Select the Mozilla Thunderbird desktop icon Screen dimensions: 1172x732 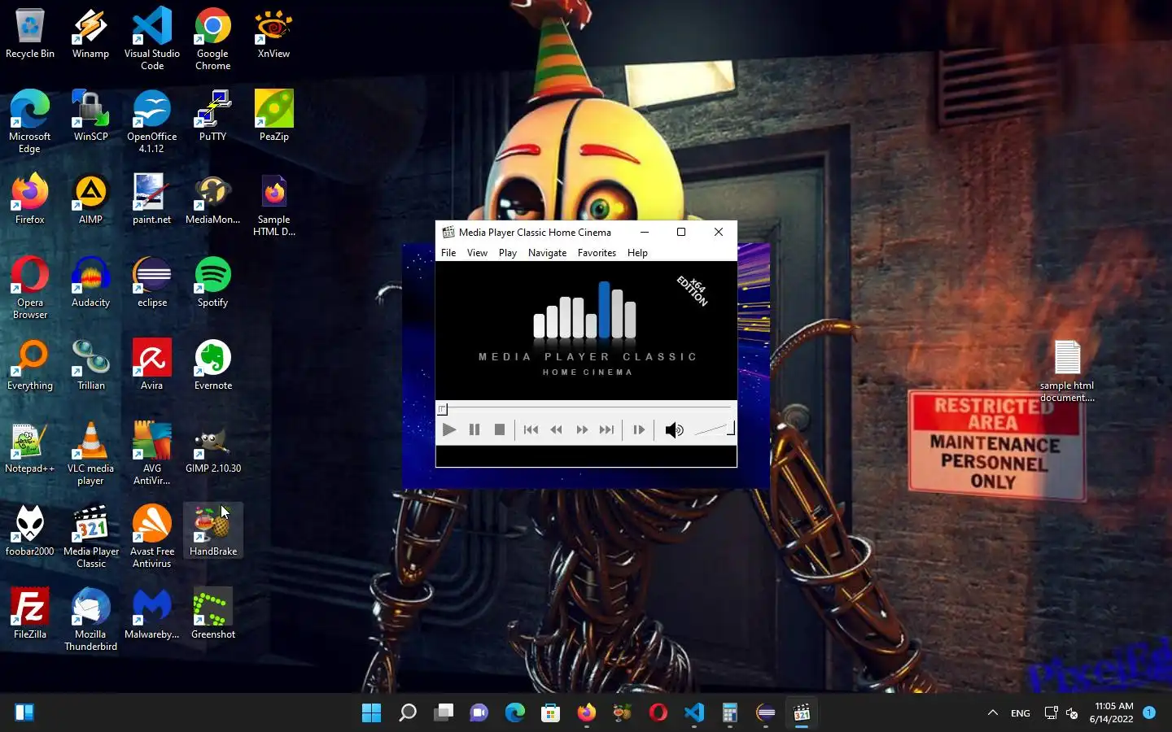pos(90,620)
